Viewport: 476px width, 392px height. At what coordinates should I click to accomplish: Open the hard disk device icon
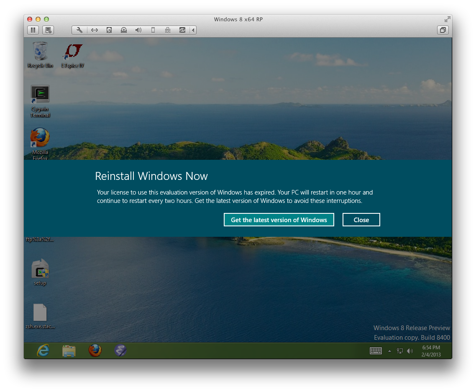(109, 30)
